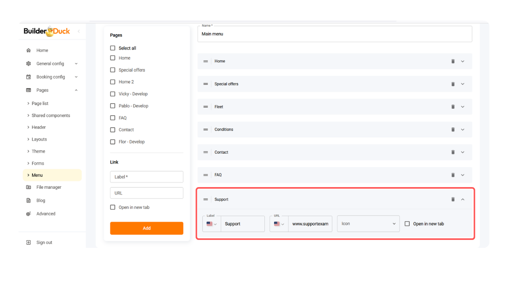The width and height of the screenshot is (508, 286).
Task: Delete the Home menu item via trash icon
Action: pos(453,61)
